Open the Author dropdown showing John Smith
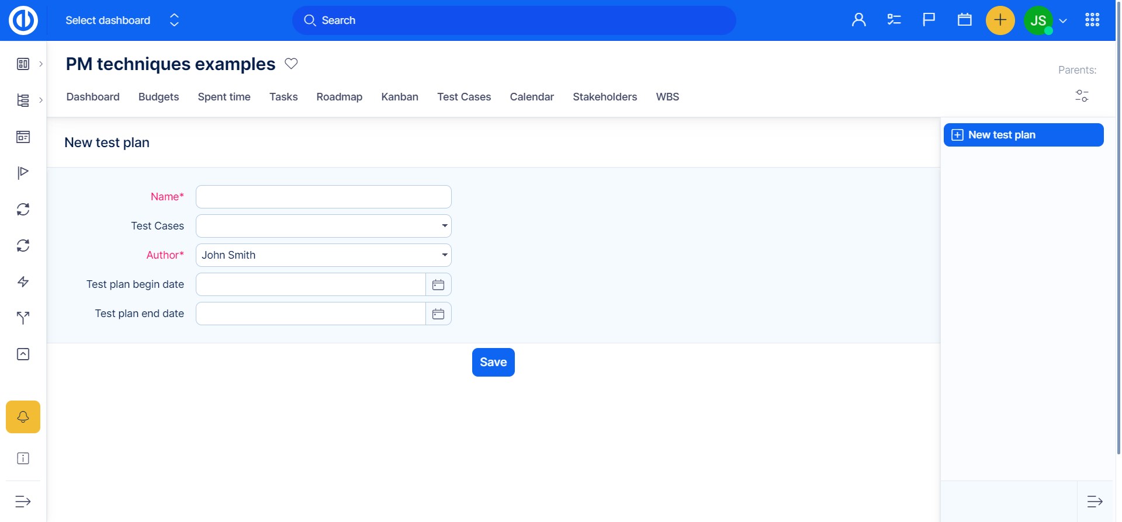This screenshot has height=522, width=1122. click(x=323, y=255)
